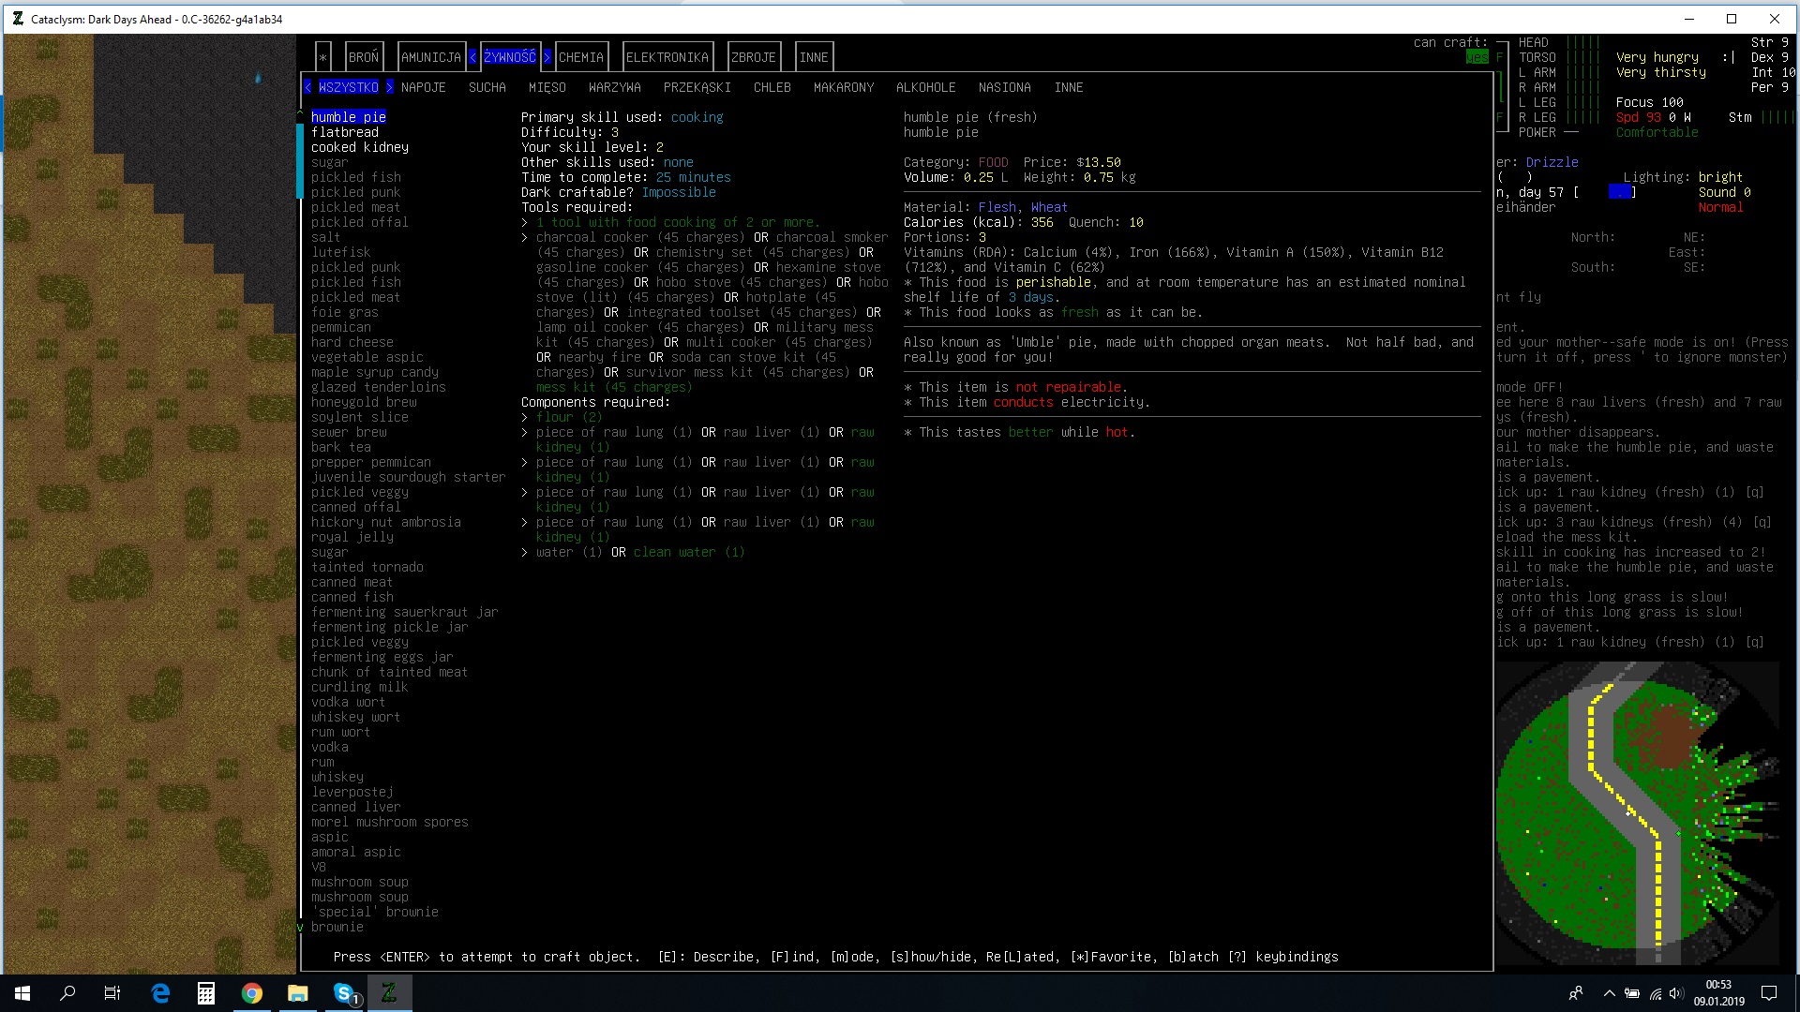1800x1012 pixels.
Task: Select the foie gras recipe
Action: point(345,312)
